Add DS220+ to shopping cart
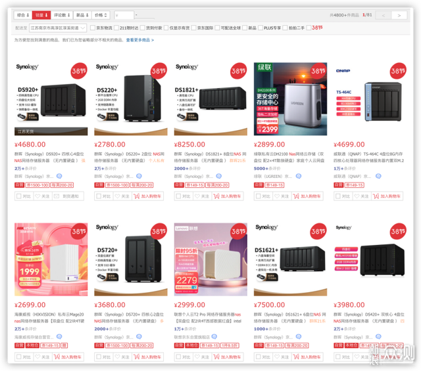 coord(147,196)
